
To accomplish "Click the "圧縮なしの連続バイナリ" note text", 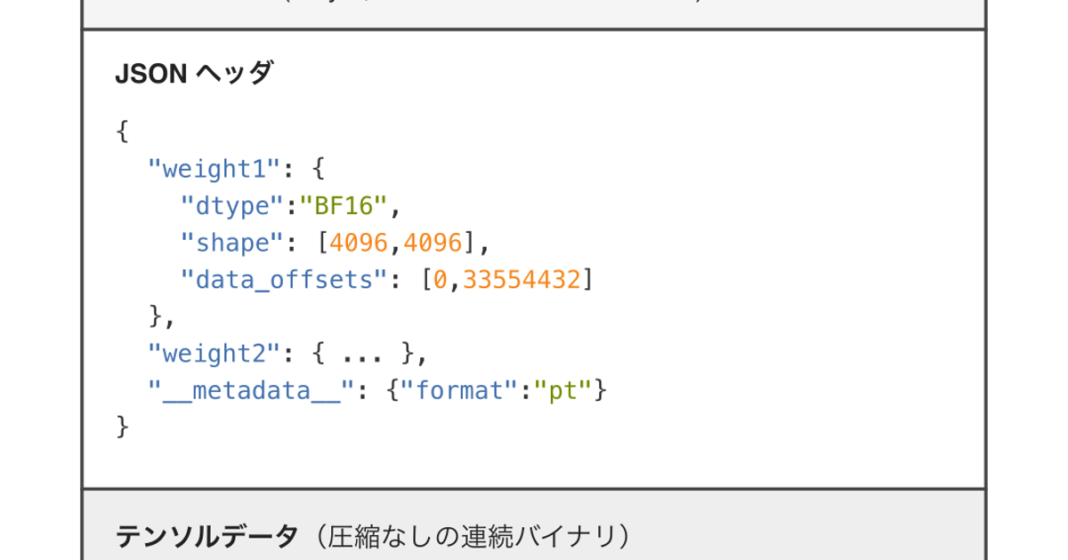I will 481,536.
